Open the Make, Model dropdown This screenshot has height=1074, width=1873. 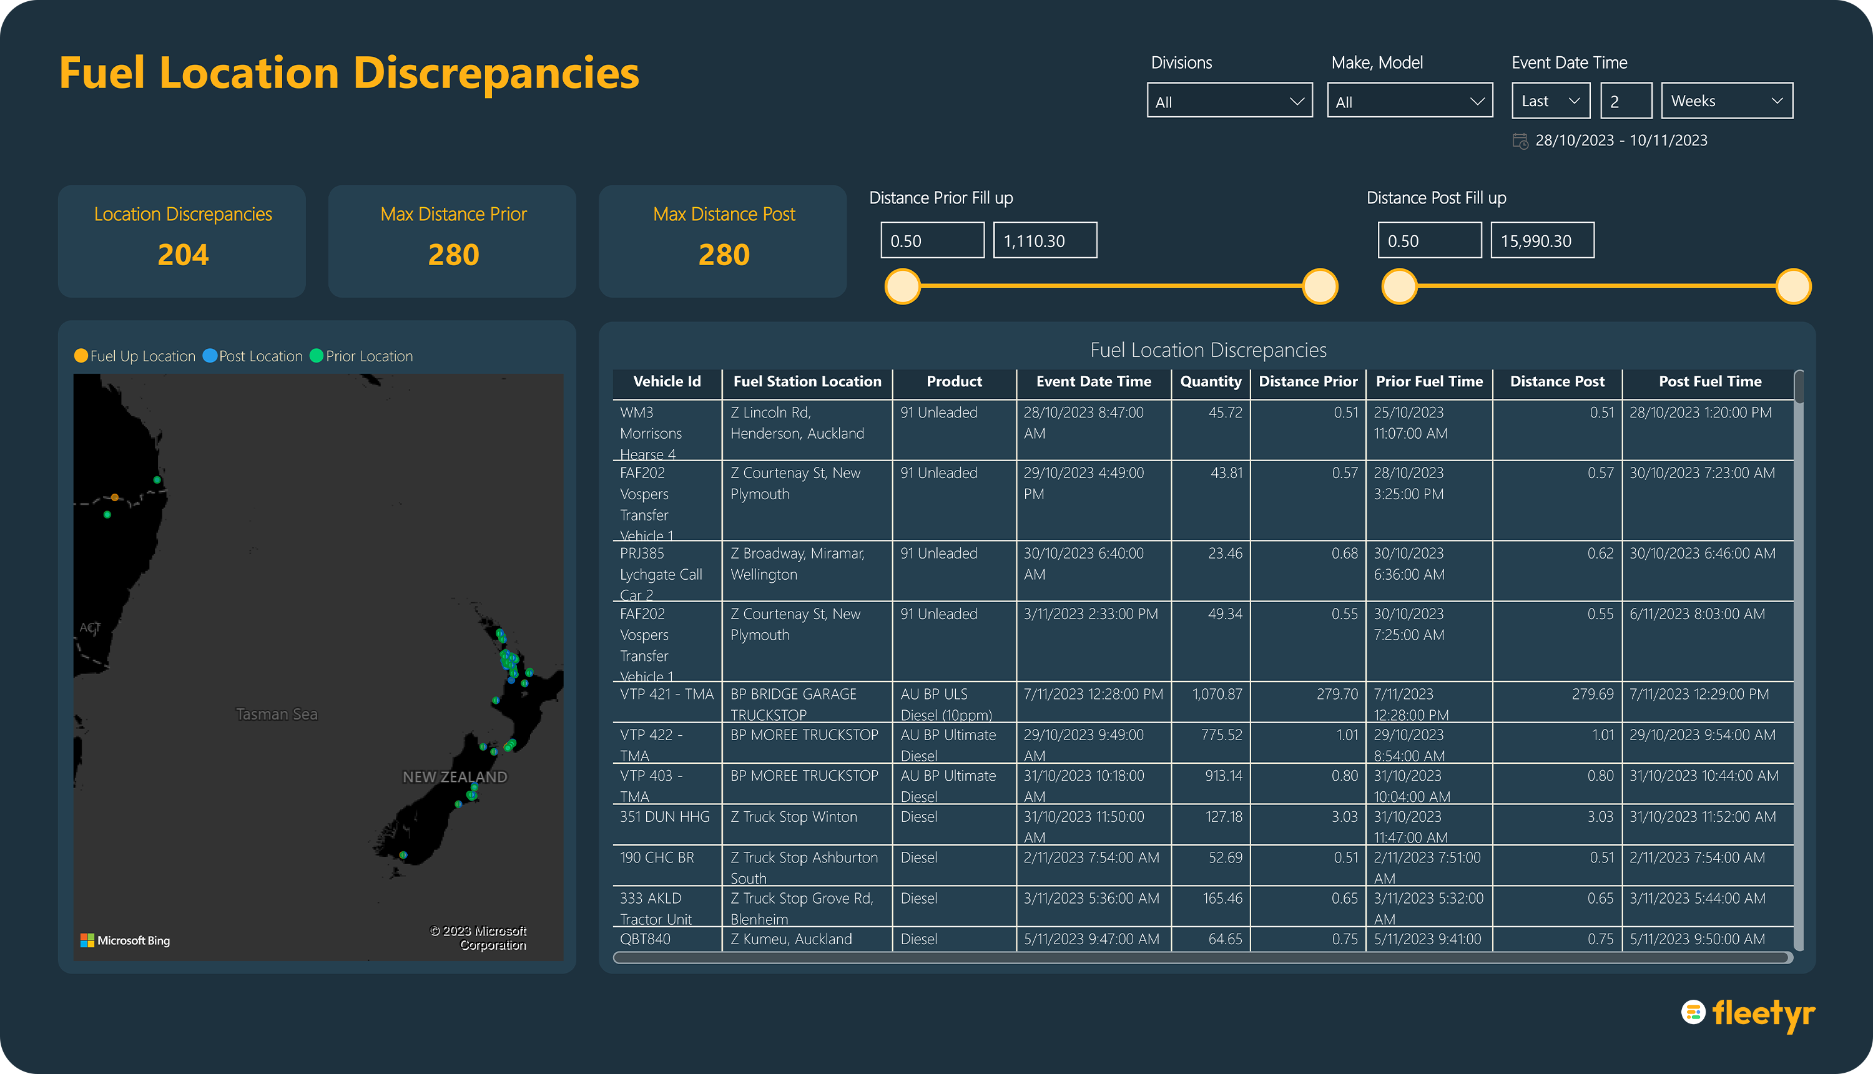point(1409,101)
